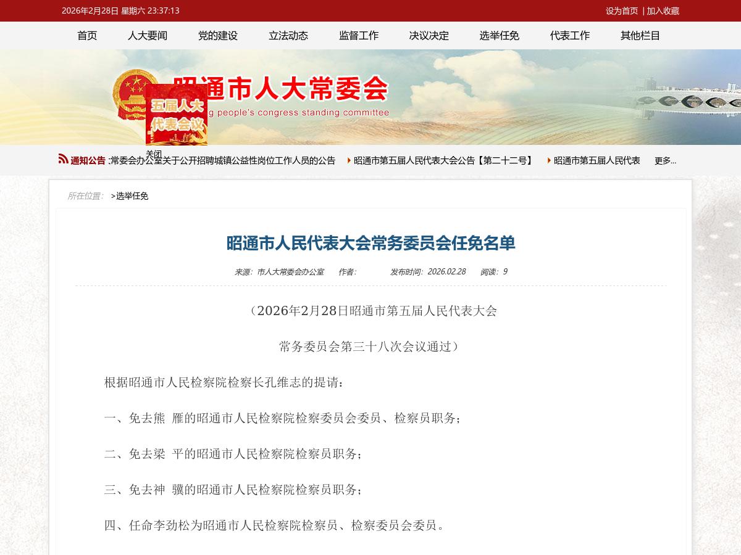Click the 设为首页 link

621,11
